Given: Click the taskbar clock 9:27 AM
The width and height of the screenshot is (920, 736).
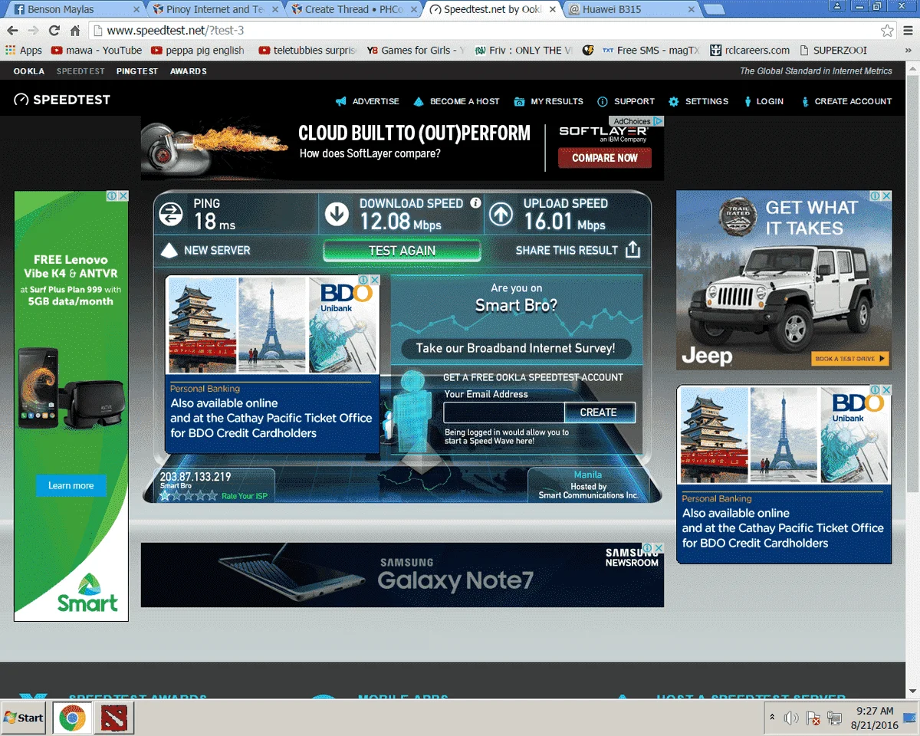Looking at the screenshot, I should (x=875, y=711).
